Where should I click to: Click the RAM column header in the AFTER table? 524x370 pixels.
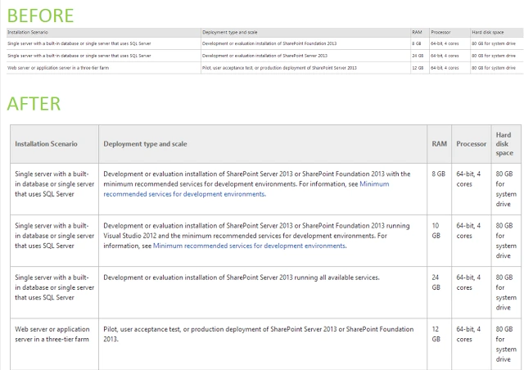(x=439, y=144)
